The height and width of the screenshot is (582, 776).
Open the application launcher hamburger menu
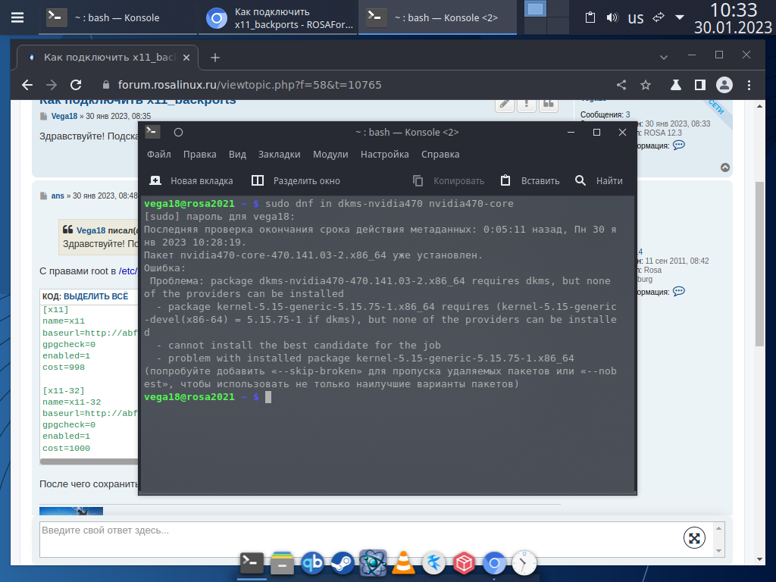coord(17,18)
